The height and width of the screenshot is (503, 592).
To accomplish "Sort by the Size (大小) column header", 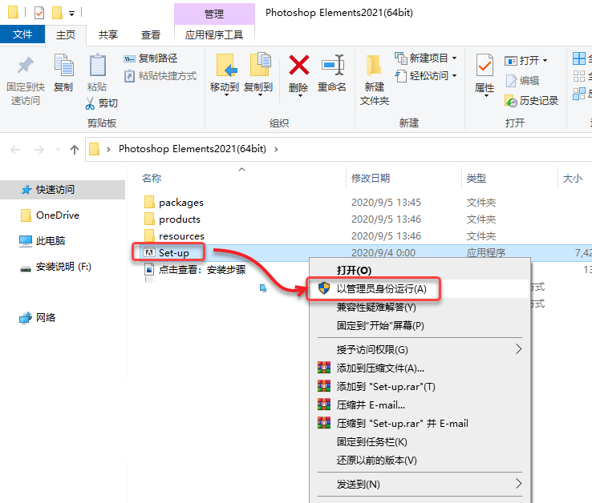I will (x=574, y=179).
